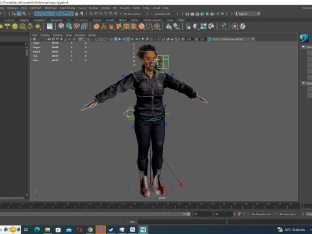Click the MEL command line input
The width and height of the screenshot is (312, 234).
(x=182, y=222)
